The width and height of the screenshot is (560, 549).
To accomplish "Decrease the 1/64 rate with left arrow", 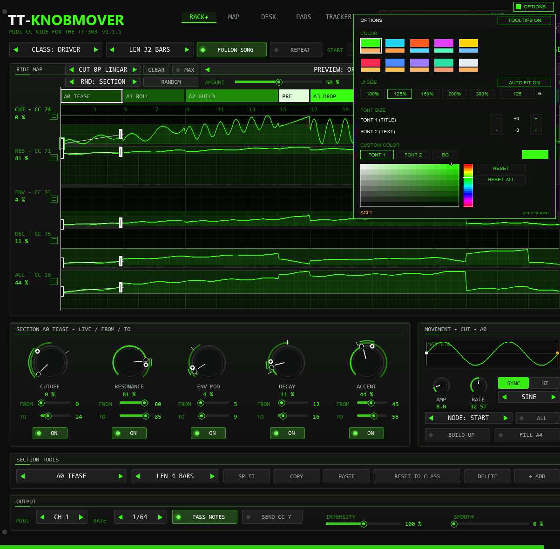I will click(x=121, y=517).
